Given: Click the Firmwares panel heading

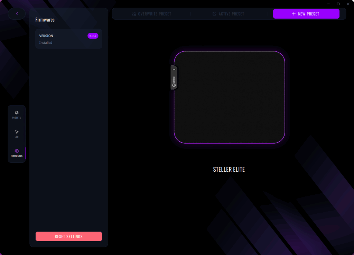Looking at the screenshot, I should pos(45,20).
